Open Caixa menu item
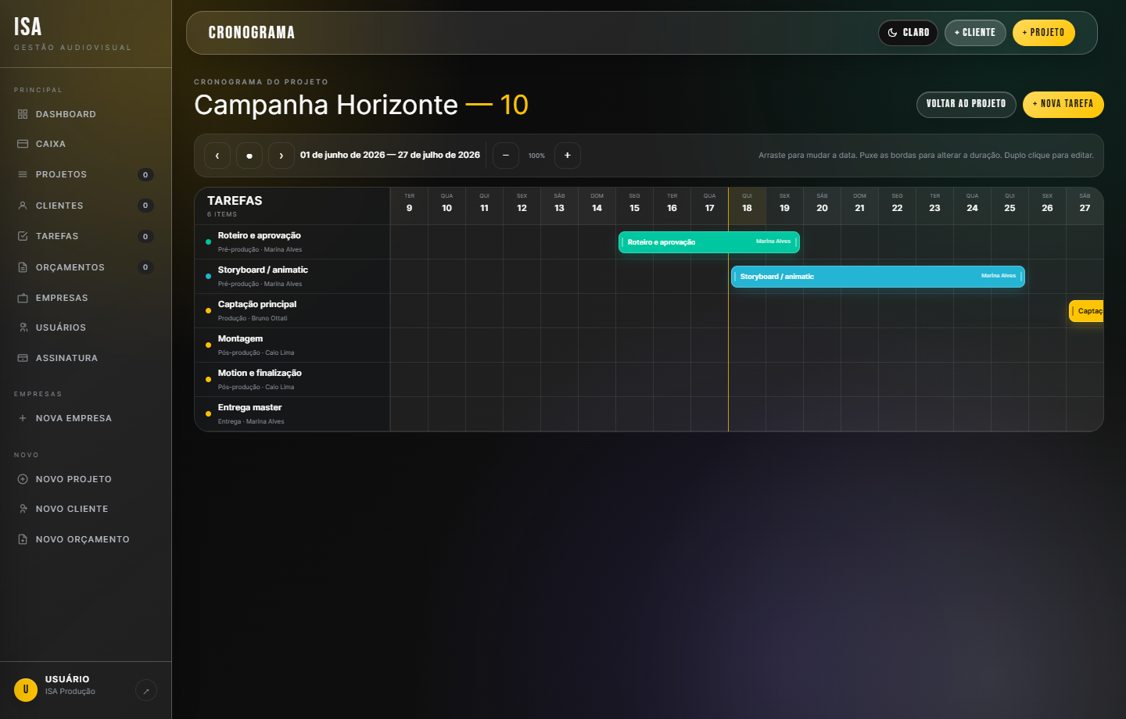 pyautogui.click(x=85, y=144)
